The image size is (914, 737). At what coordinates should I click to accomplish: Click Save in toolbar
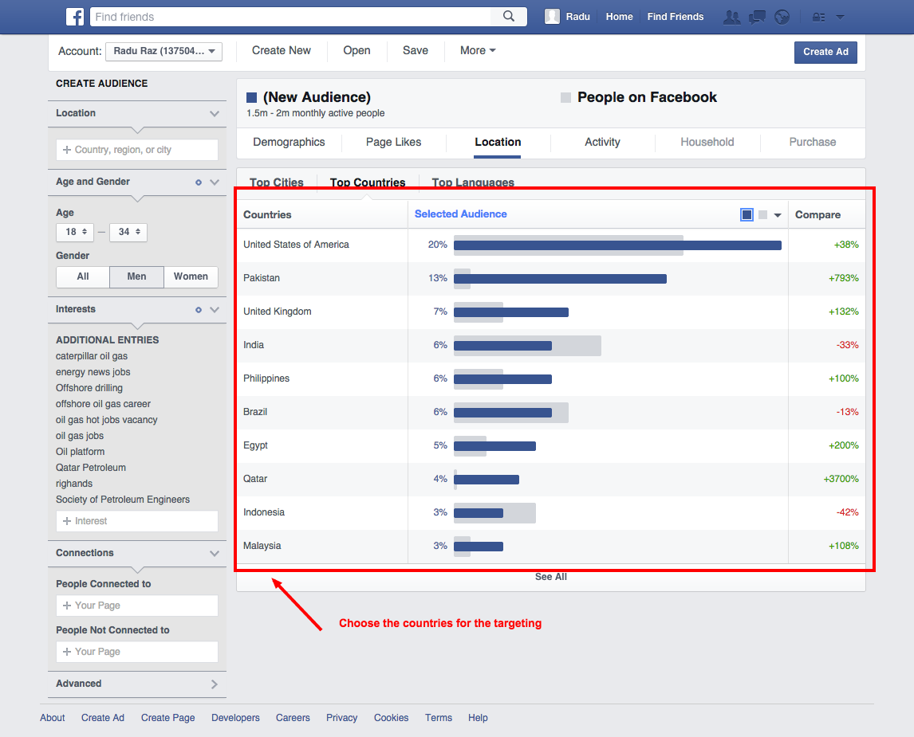[x=415, y=51]
